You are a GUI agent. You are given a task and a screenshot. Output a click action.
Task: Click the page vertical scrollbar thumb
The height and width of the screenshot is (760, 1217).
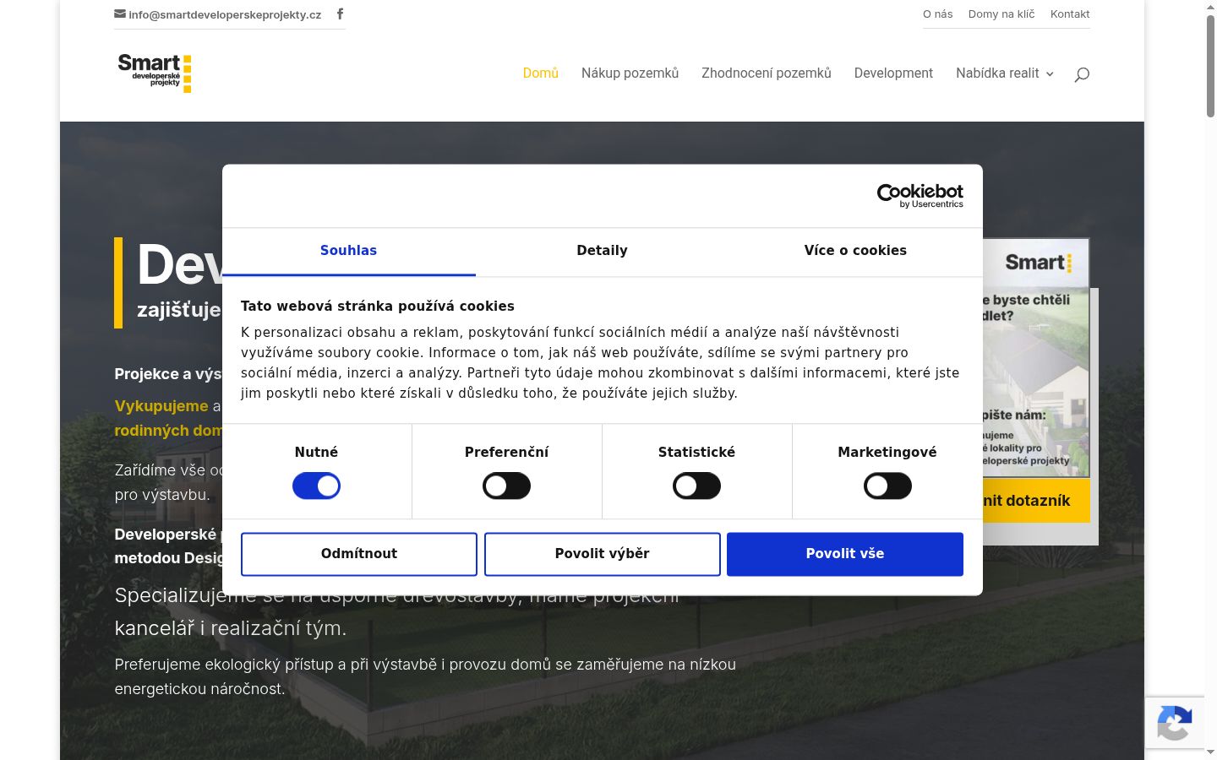1210,66
